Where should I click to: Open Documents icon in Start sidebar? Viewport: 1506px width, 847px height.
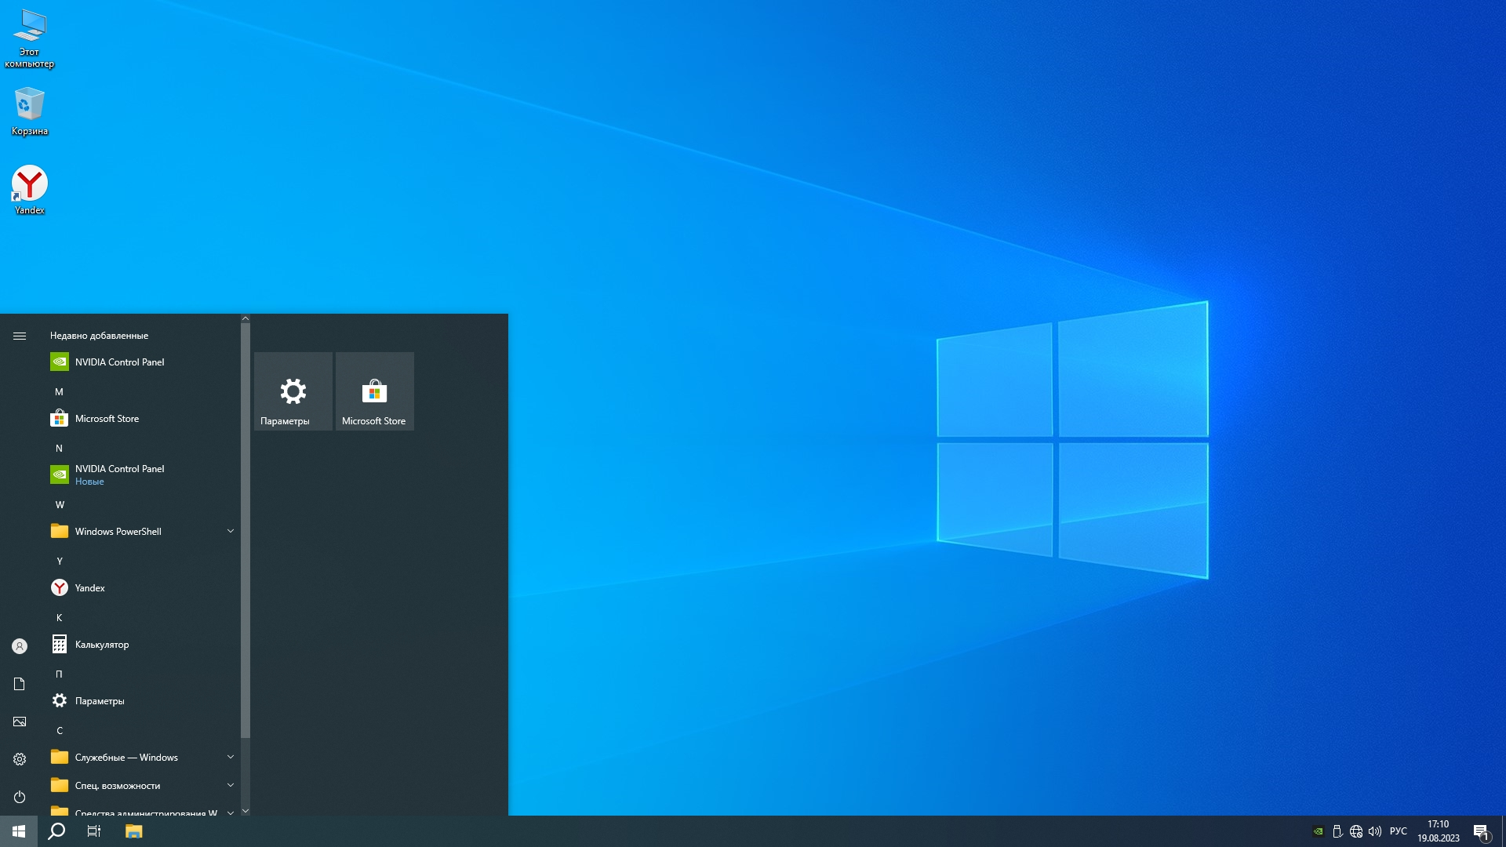pos(20,684)
